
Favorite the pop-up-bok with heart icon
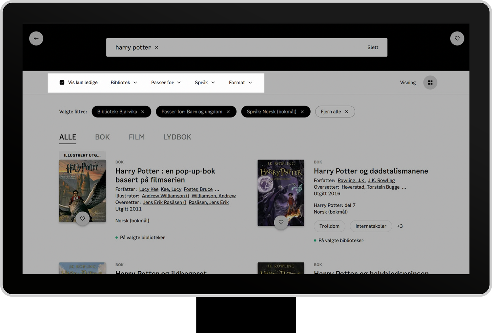[x=83, y=219]
